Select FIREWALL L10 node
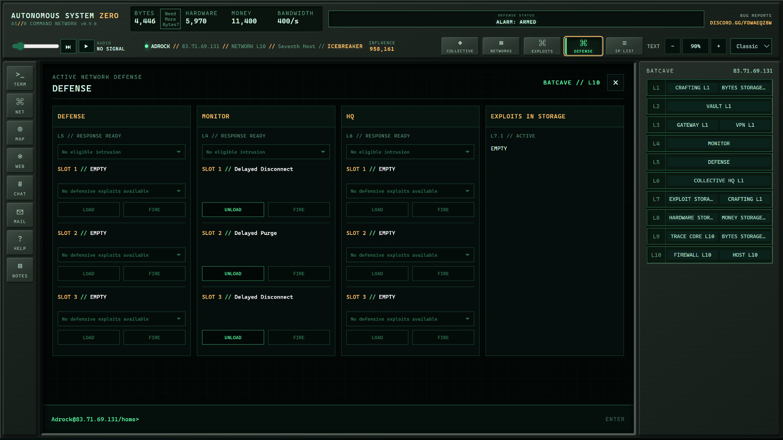 click(x=692, y=255)
